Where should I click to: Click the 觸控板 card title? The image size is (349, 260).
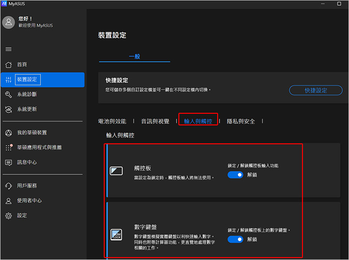pyautogui.click(x=143, y=168)
